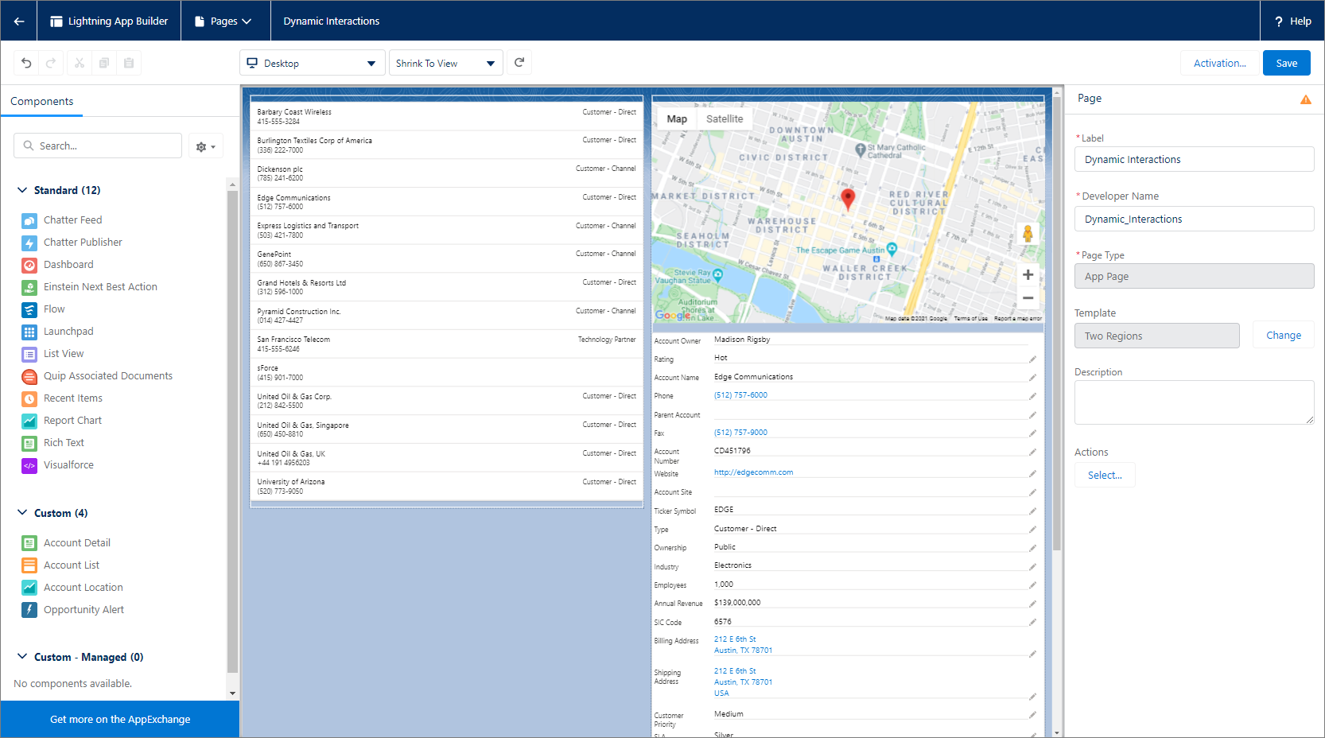
Task: Open the Help menu
Action: click(1292, 21)
